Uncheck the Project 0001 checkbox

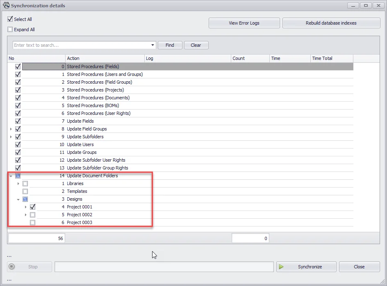pos(33,207)
